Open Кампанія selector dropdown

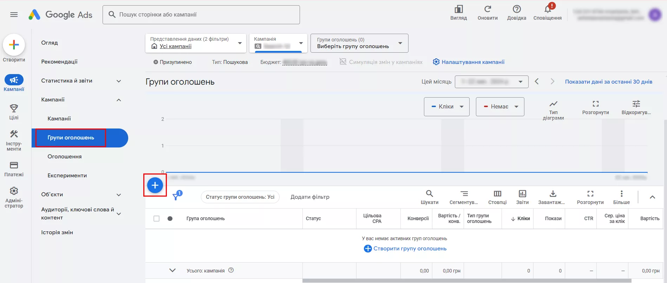pyautogui.click(x=278, y=43)
